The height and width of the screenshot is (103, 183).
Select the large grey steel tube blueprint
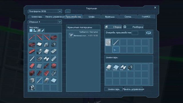pyautogui.click(x=54, y=59)
